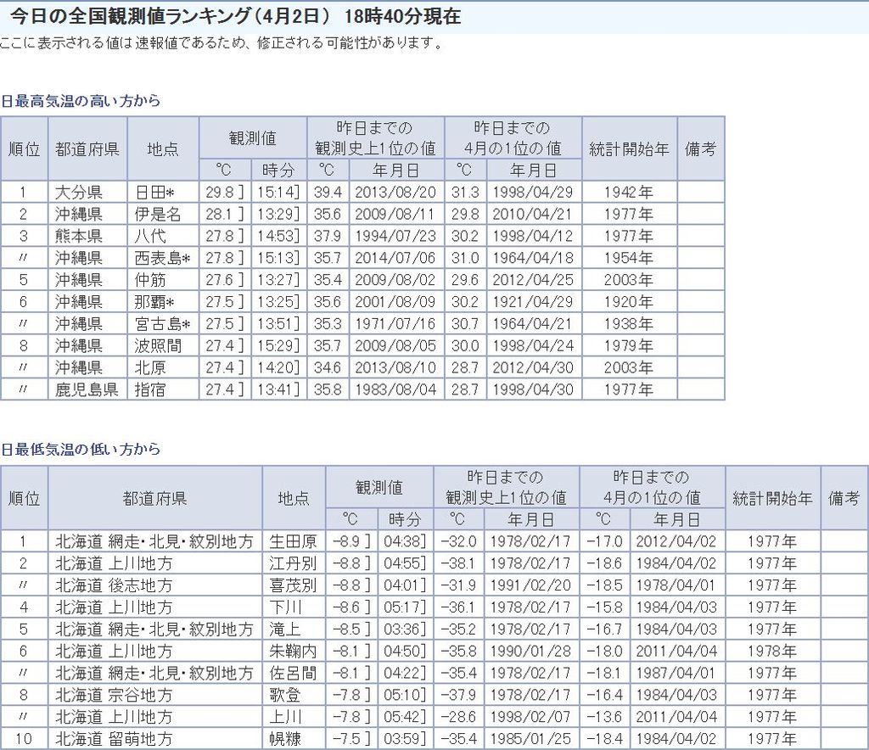Open the 波照間 station entry
869x750 pixels.
[158, 346]
